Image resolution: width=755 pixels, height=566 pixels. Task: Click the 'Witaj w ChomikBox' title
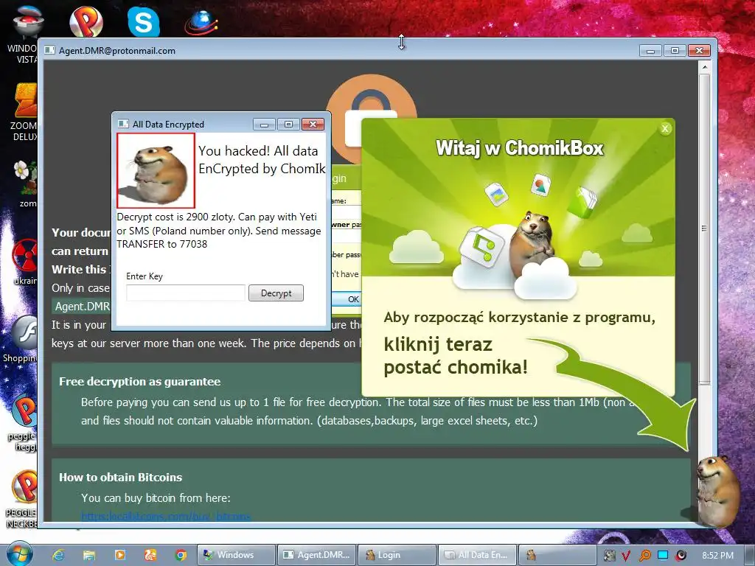coord(519,147)
